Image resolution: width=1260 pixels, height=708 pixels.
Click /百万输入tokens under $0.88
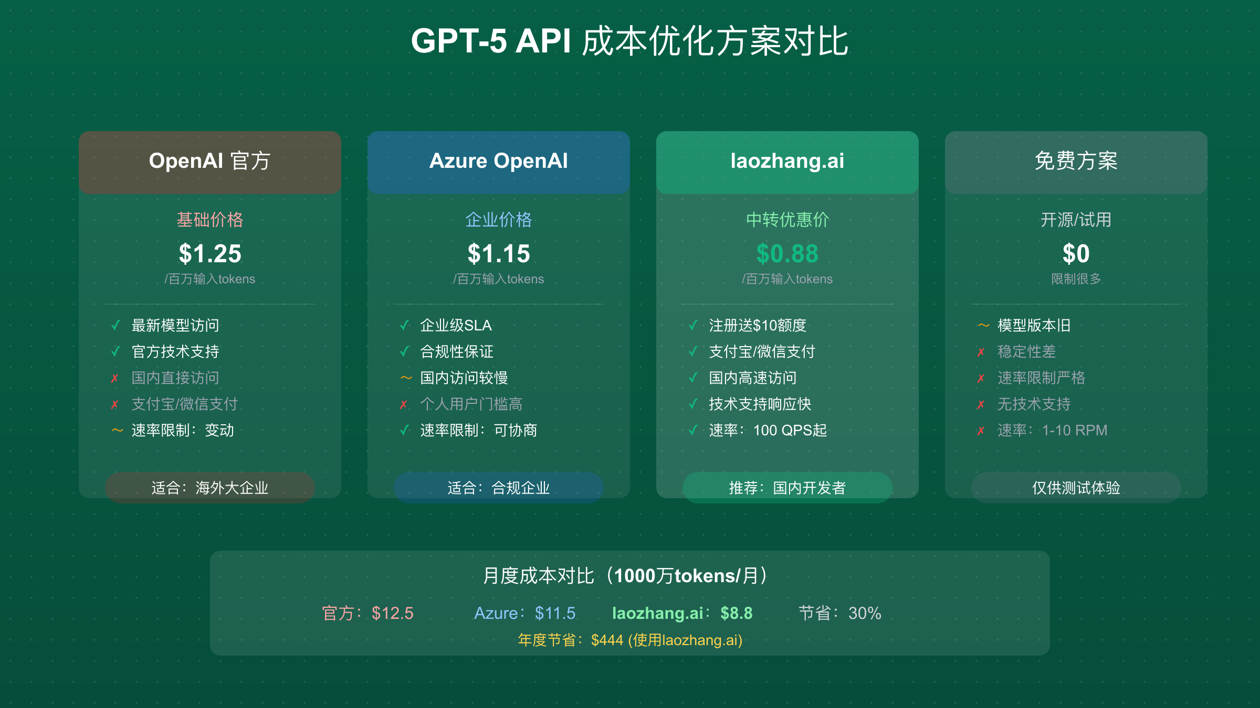787,279
